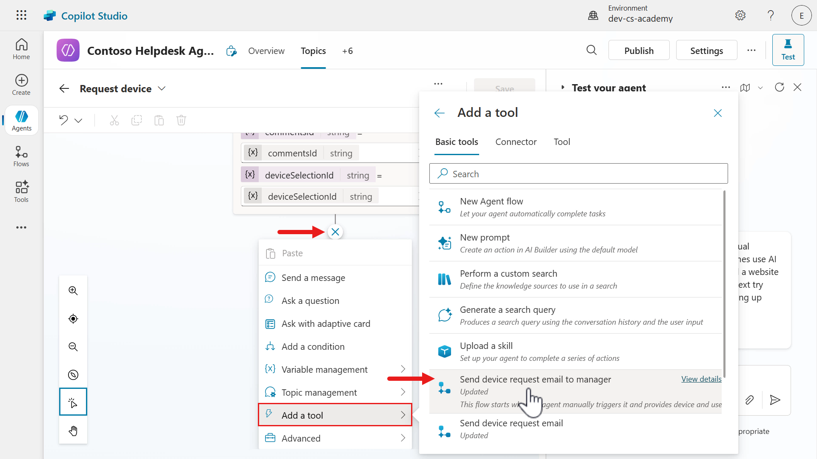Open Flows in left sidebar
The height and width of the screenshot is (459, 817).
click(x=21, y=156)
